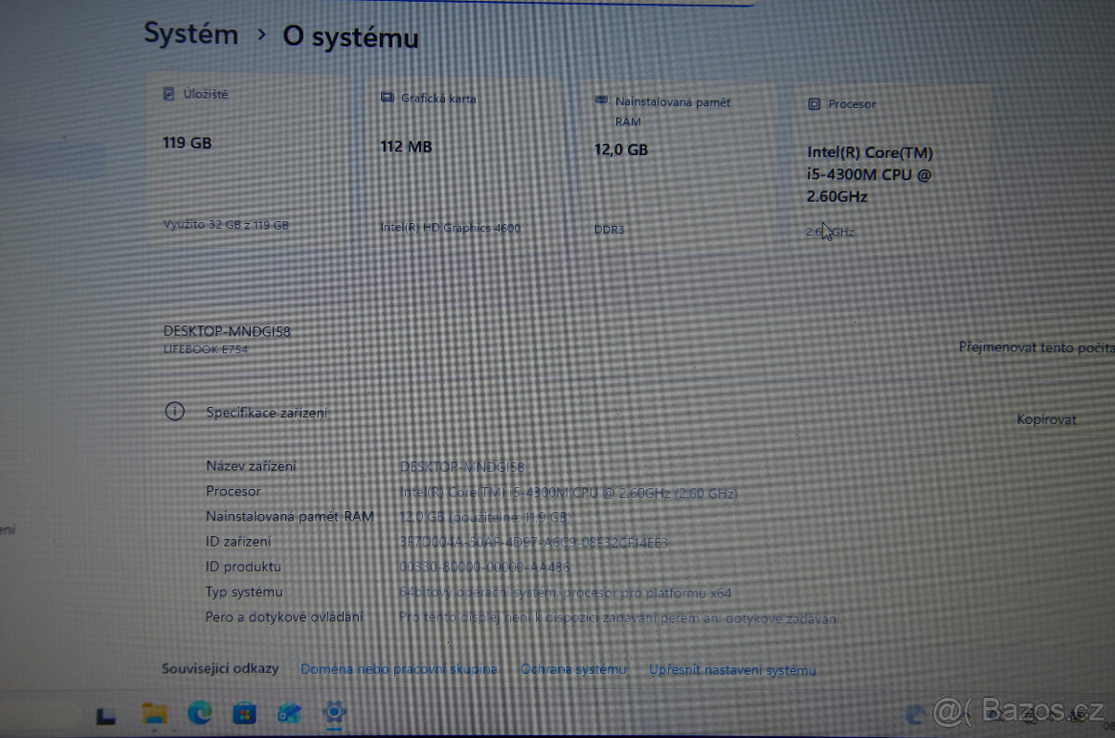Open Upřesnit nastavení systému link

tap(733, 668)
